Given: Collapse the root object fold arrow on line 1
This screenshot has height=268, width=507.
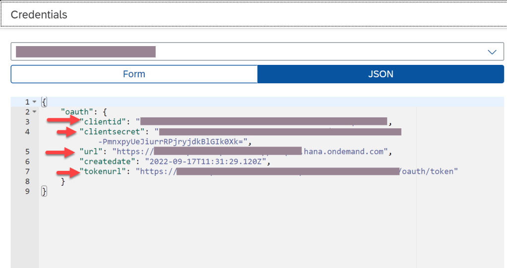Looking at the screenshot, I should coord(34,102).
